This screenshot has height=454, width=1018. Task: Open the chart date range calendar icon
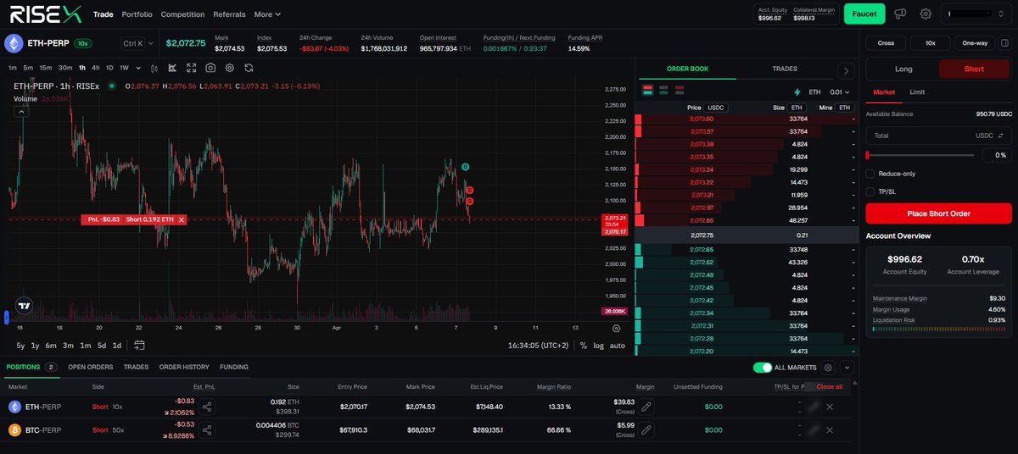(139, 345)
